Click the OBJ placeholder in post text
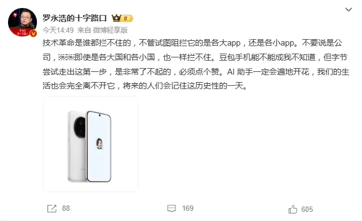 pyautogui.click(x=66, y=57)
